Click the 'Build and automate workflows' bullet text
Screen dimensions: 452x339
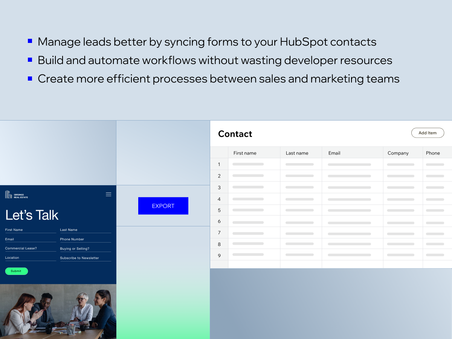click(x=215, y=60)
